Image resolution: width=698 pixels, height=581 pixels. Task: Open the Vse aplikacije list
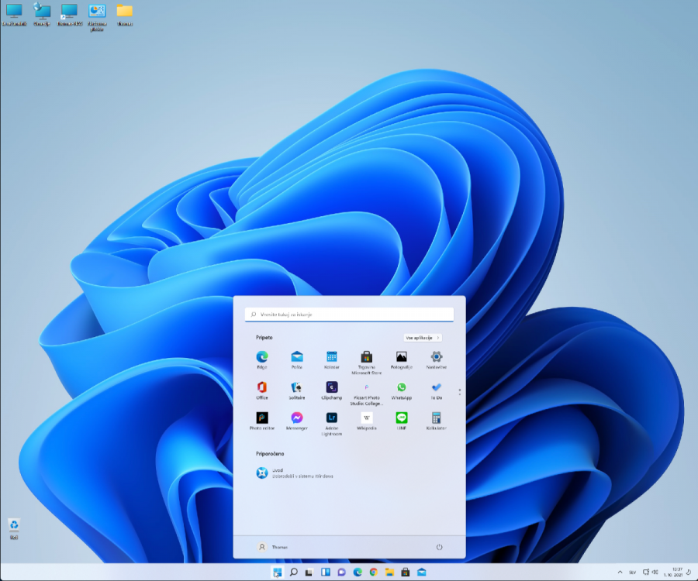tap(421, 337)
